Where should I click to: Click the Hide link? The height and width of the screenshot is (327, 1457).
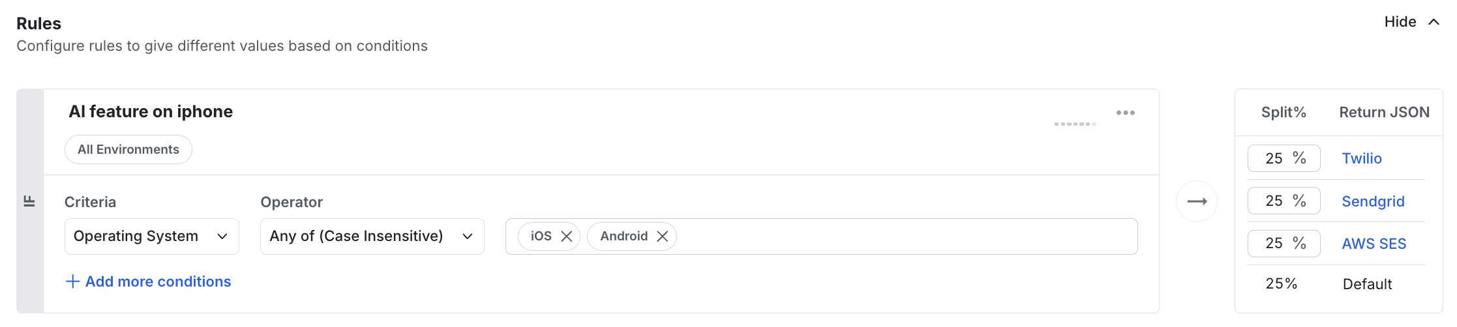pos(1400,22)
